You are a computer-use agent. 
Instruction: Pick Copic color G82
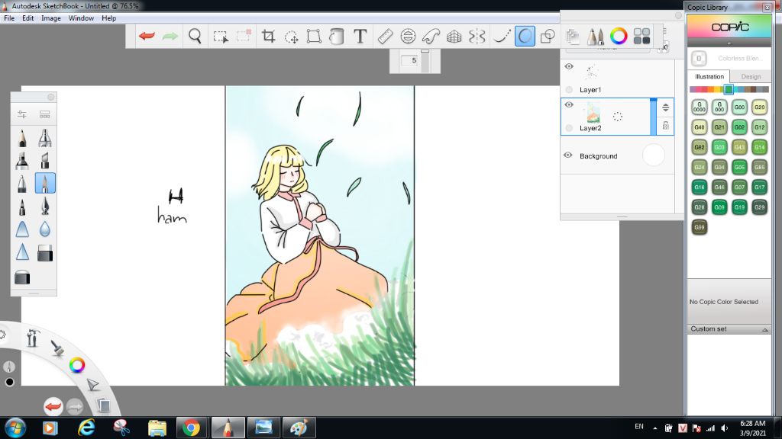click(700, 147)
